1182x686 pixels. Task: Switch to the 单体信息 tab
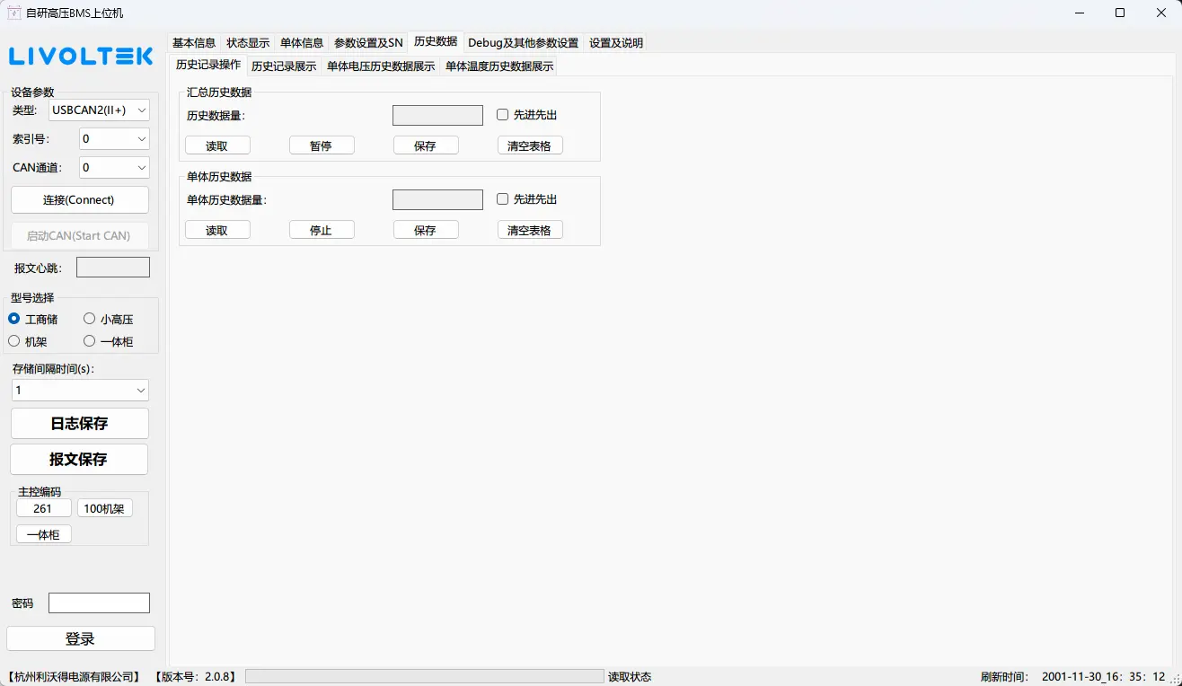(x=302, y=43)
